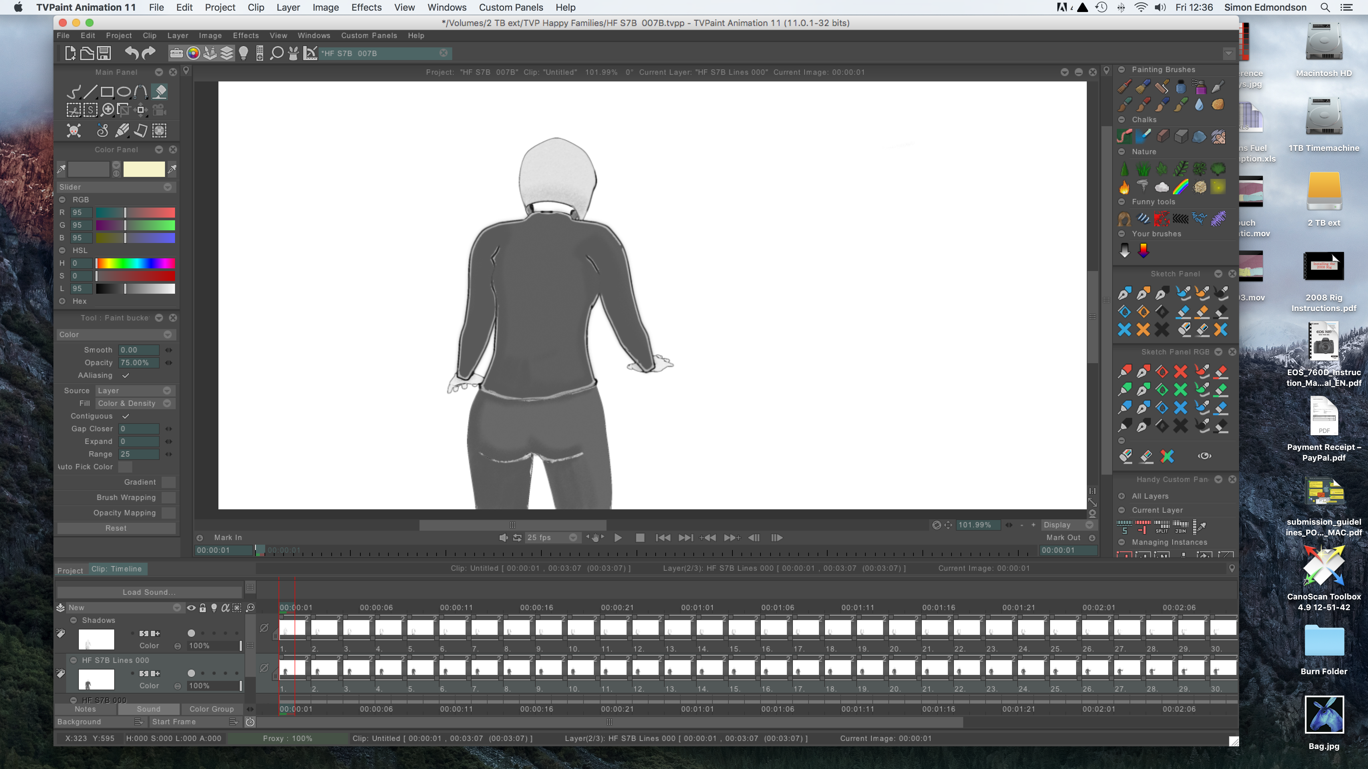Viewport: 1368px width, 769px height.
Task: Click the Load Sound... button
Action: click(x=149, y=592)
